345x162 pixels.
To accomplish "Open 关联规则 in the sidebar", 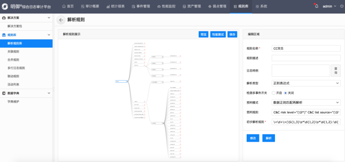I will [x=13, y=51].
